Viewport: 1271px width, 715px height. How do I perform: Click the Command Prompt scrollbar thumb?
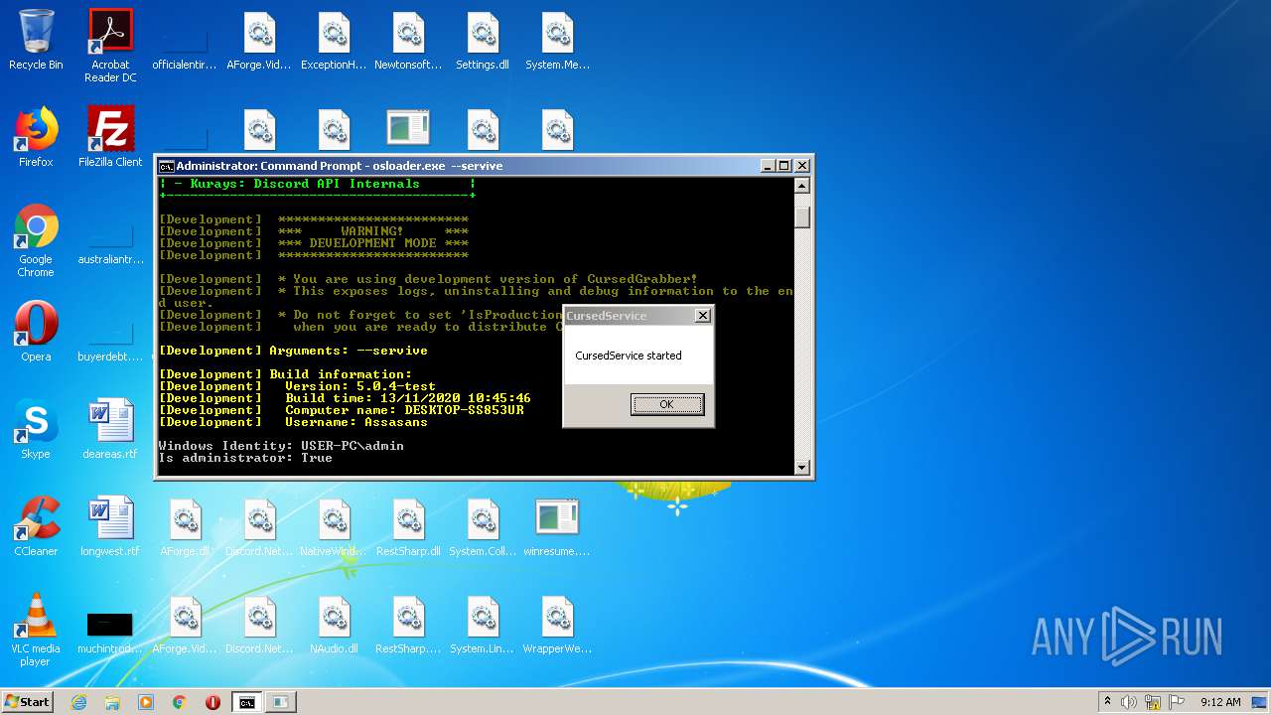coord(802,216)
